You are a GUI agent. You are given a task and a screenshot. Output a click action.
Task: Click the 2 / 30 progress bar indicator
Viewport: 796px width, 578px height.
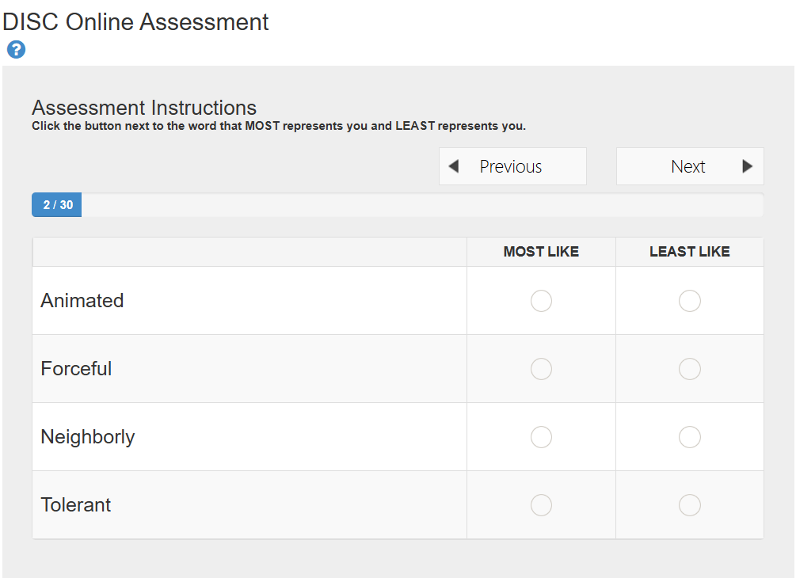coord(57,205)
